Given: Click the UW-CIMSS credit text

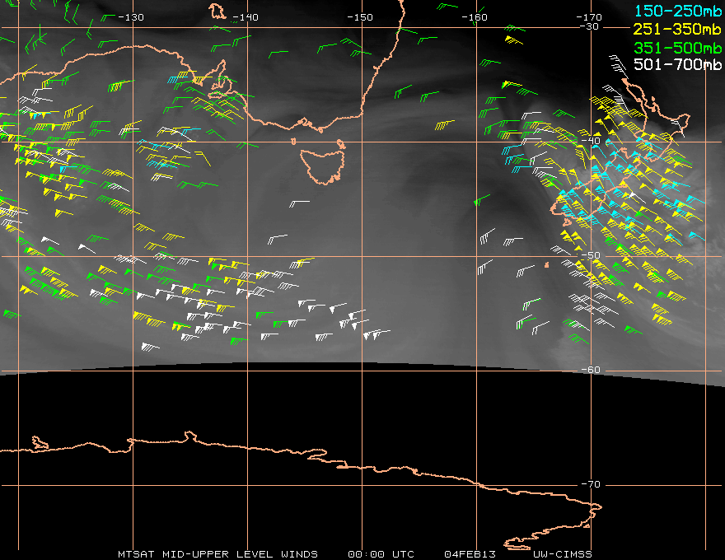Looking at the screenshot, I should coord(562,554).
